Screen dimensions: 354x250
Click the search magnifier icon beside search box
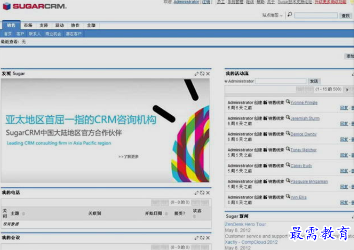pyautogui.click(x=290, y=15)
